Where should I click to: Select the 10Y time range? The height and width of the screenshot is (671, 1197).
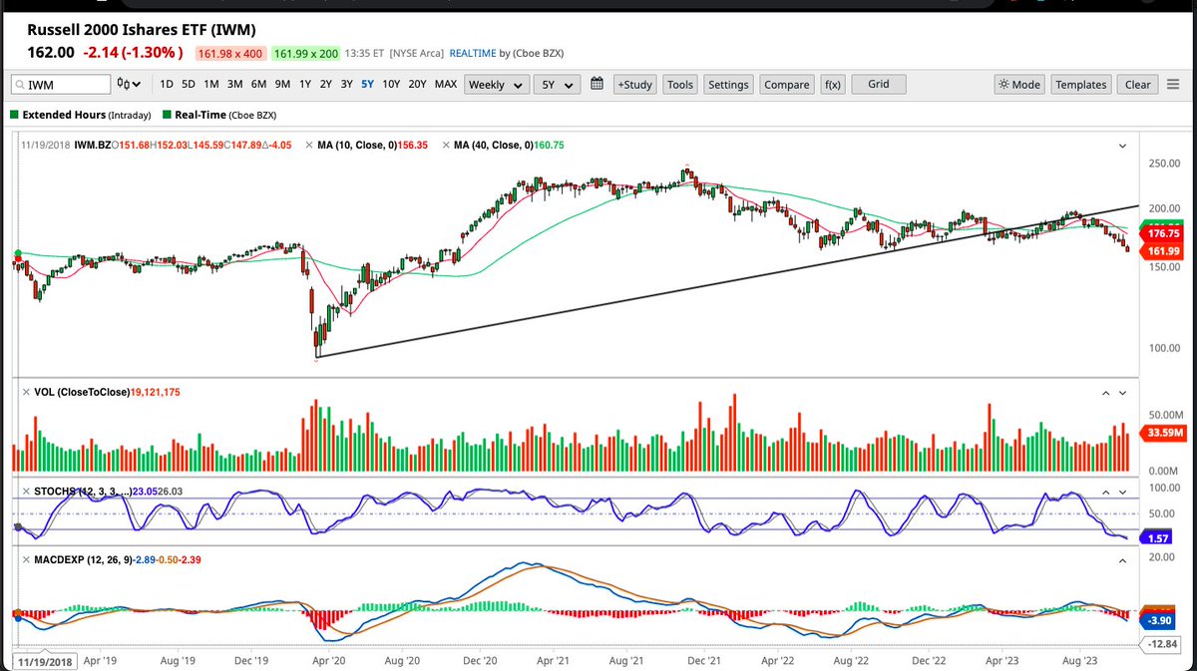point(391,85)
